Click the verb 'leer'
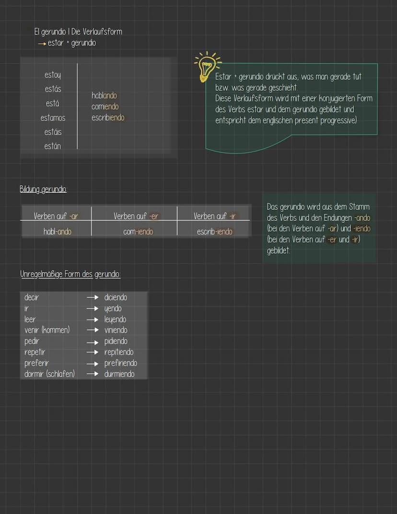397x514 pixels. click(x=30, y=319)
